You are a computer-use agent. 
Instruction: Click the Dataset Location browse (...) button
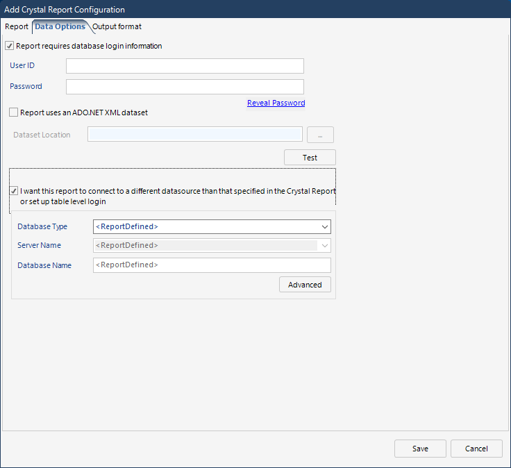320,135
